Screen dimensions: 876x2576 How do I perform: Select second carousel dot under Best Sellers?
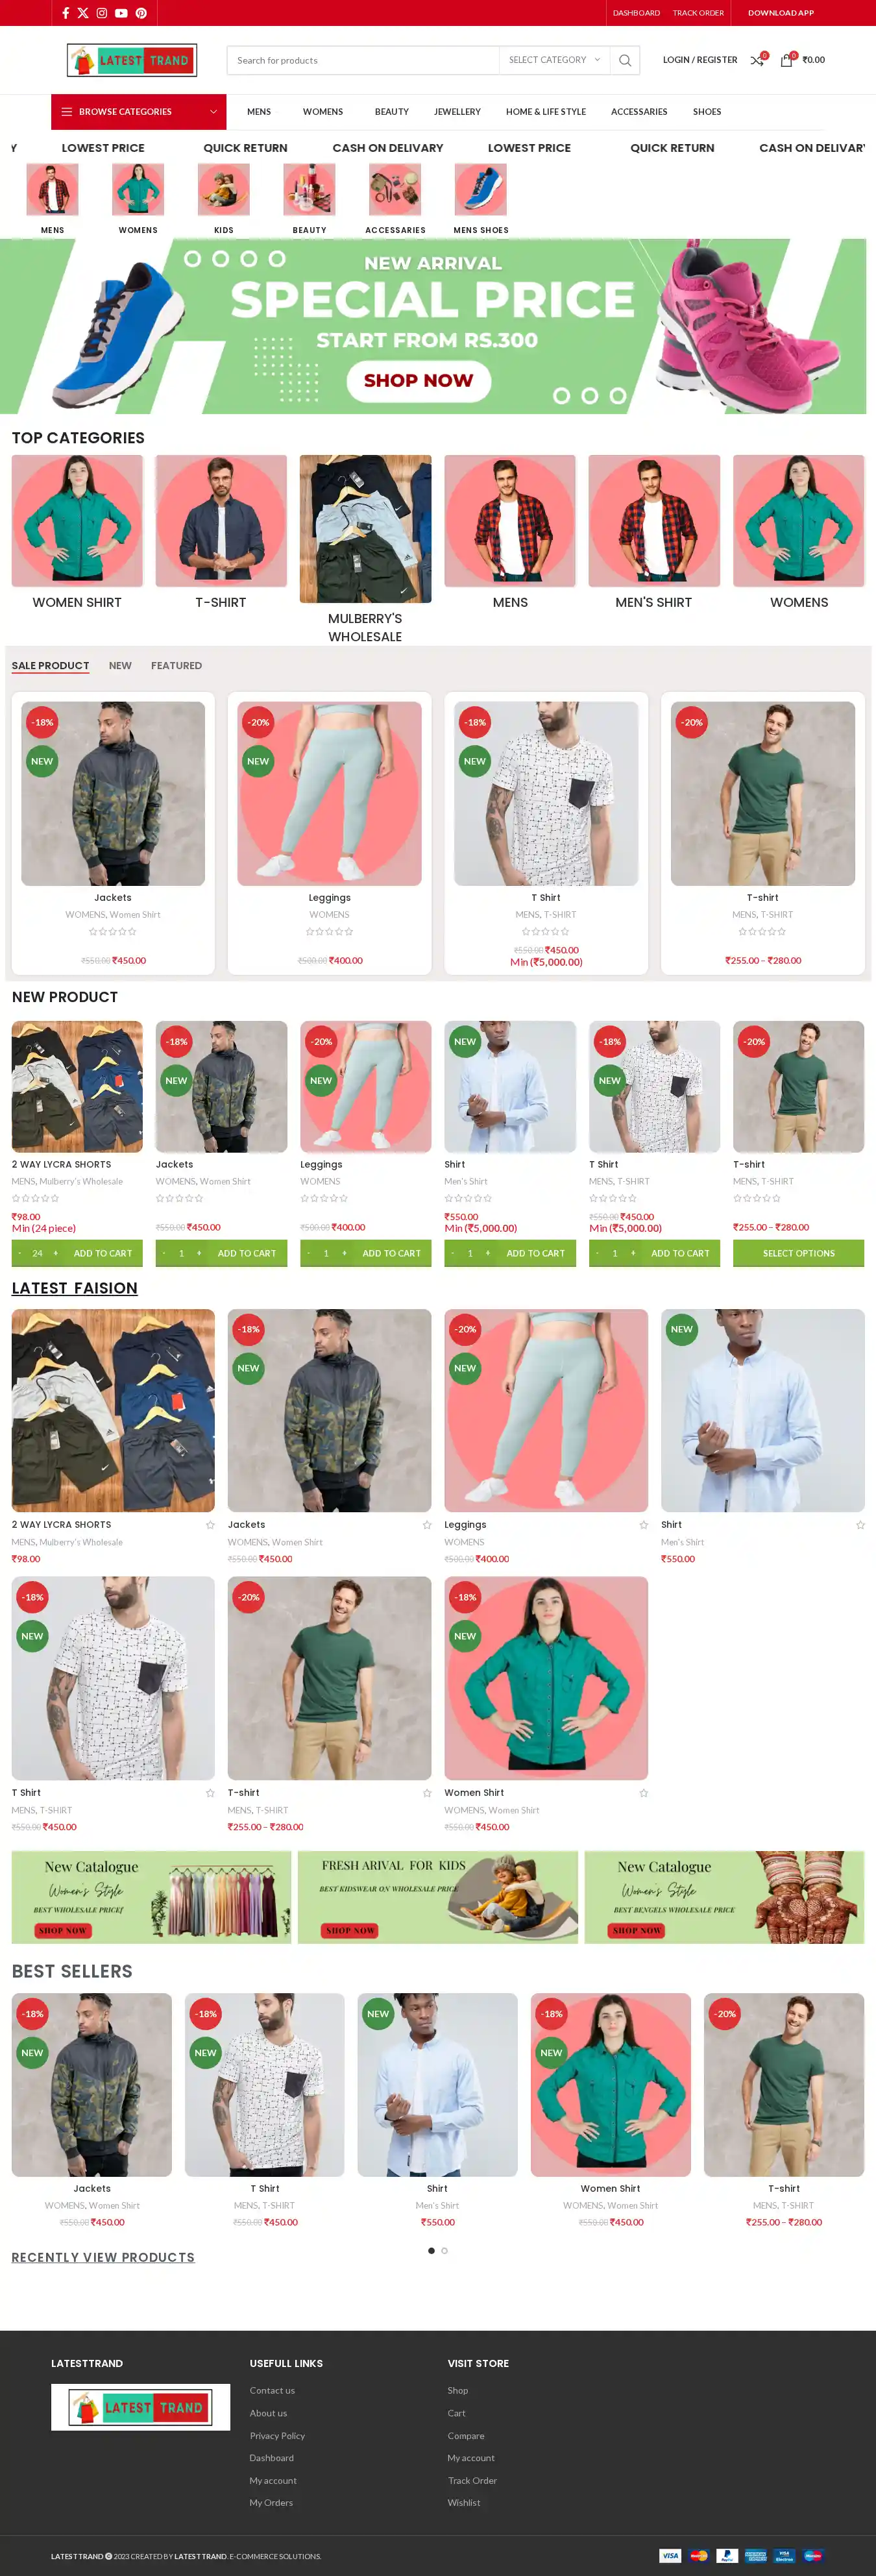(444, 2251)
